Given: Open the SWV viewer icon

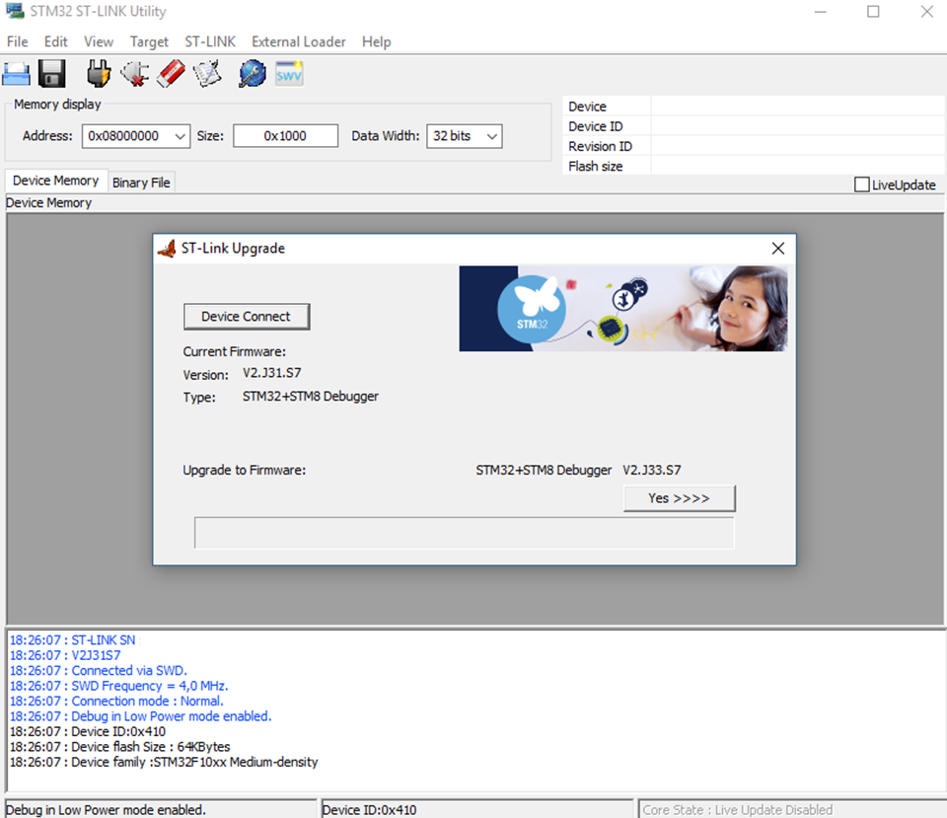Looking at the screenshot, I should pos(289,74).
